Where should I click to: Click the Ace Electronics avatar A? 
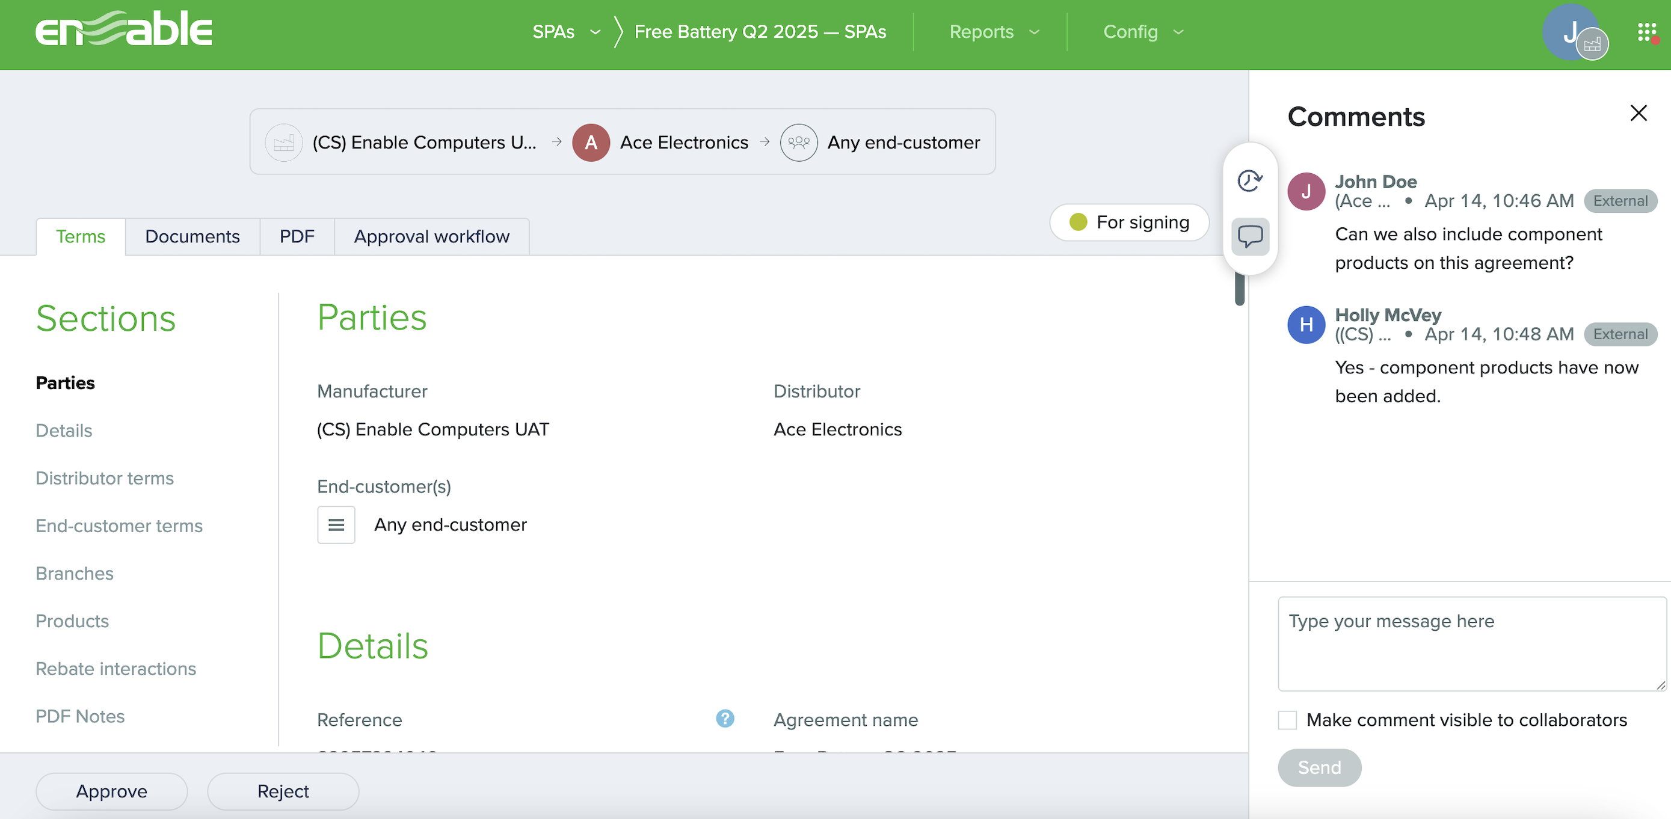(x=591, y=143)
